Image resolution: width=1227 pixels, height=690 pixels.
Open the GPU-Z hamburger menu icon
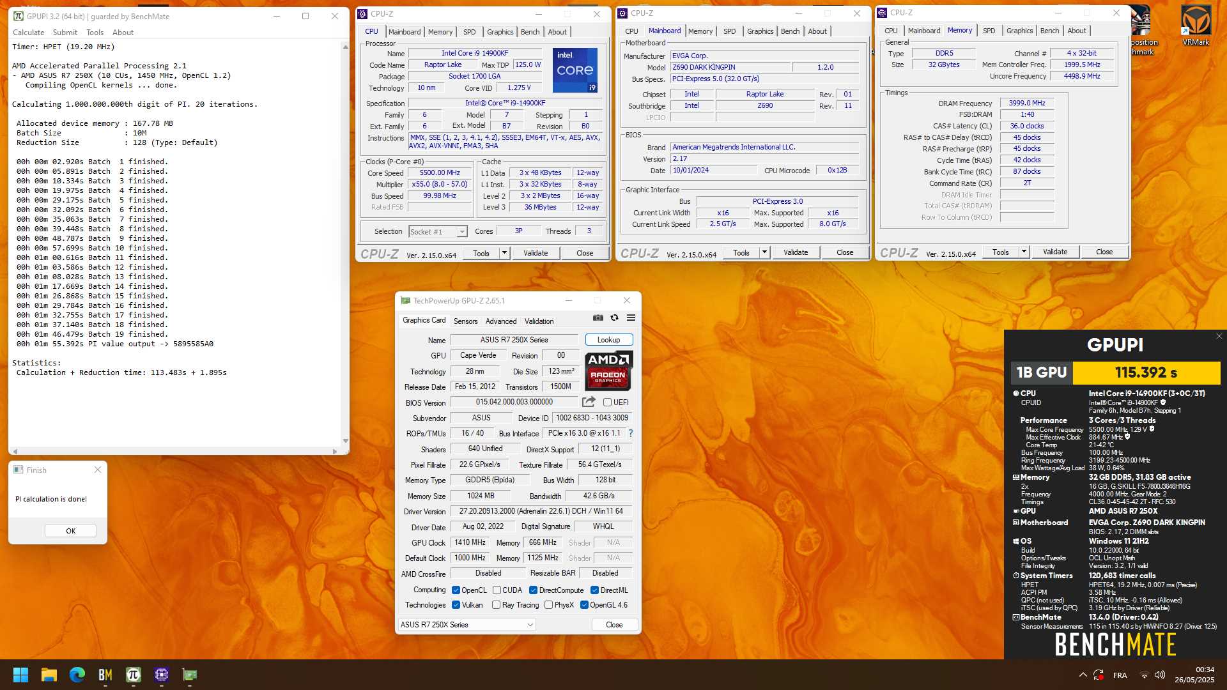click(631, 318)
